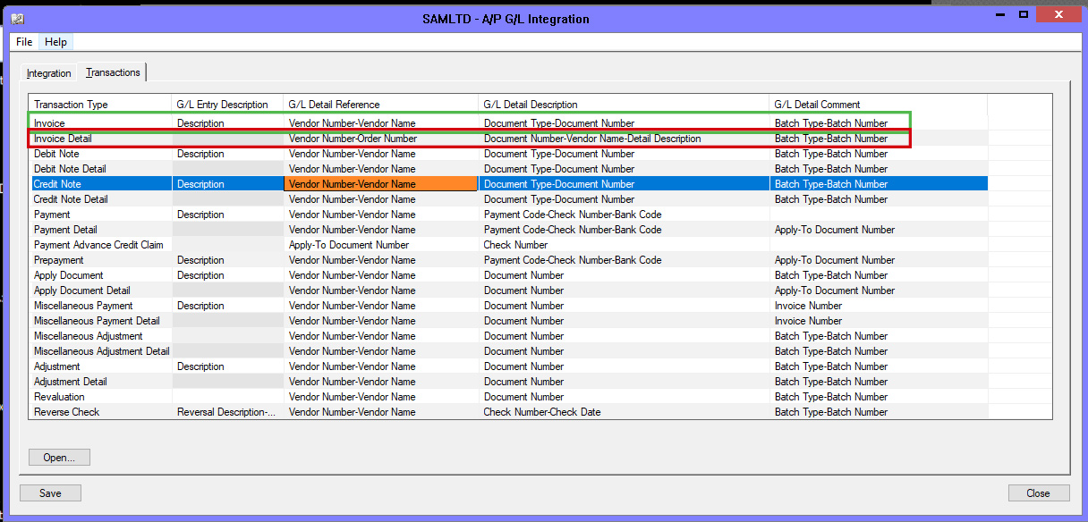Click 'Description' in the Miscellaneous Payment row
Image resolution: width=1088 pixels, height=522 pixels.
(227, 306)
